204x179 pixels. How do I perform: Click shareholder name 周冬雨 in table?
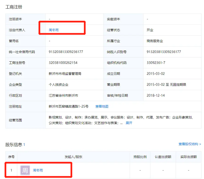point(38,170)
